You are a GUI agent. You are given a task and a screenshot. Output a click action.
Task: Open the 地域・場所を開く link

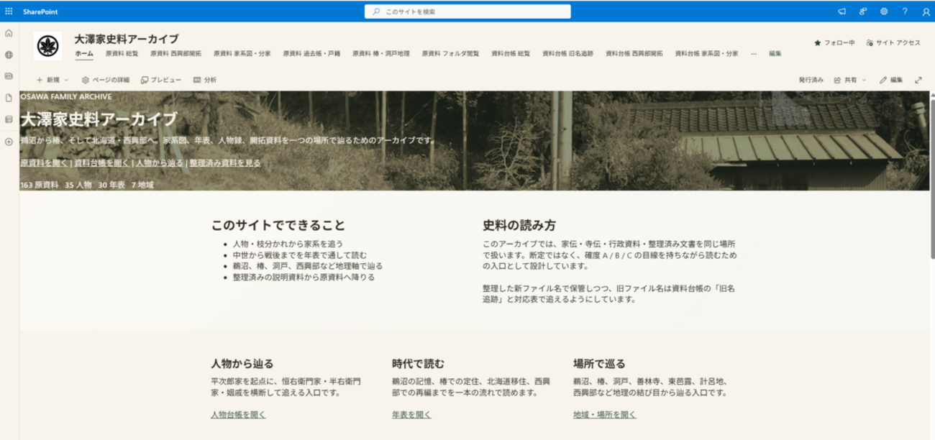point(604,415)
